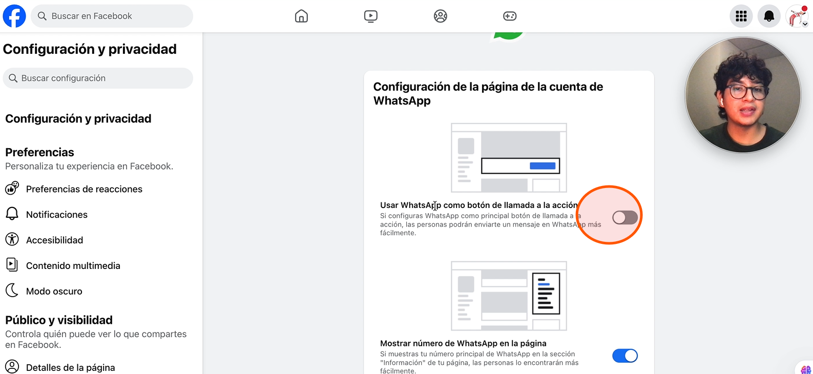This screenshot has height=374, width=813.
Task: Click the 'Público y visibilidad' section heading
Action: coord(59,320)
